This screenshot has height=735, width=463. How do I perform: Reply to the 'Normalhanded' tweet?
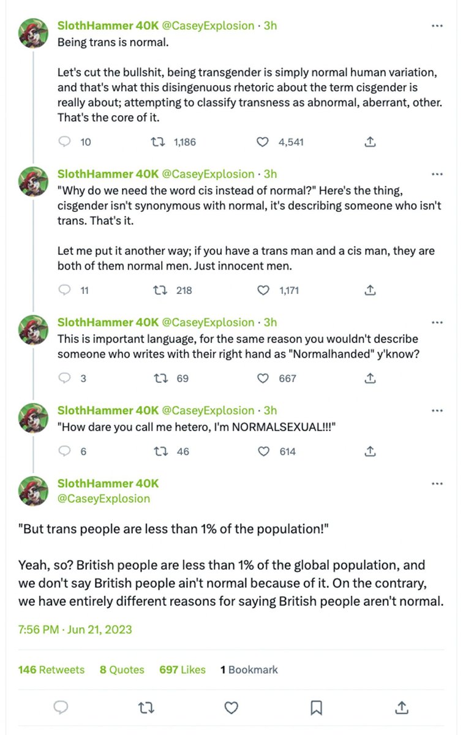click(64, 379)
